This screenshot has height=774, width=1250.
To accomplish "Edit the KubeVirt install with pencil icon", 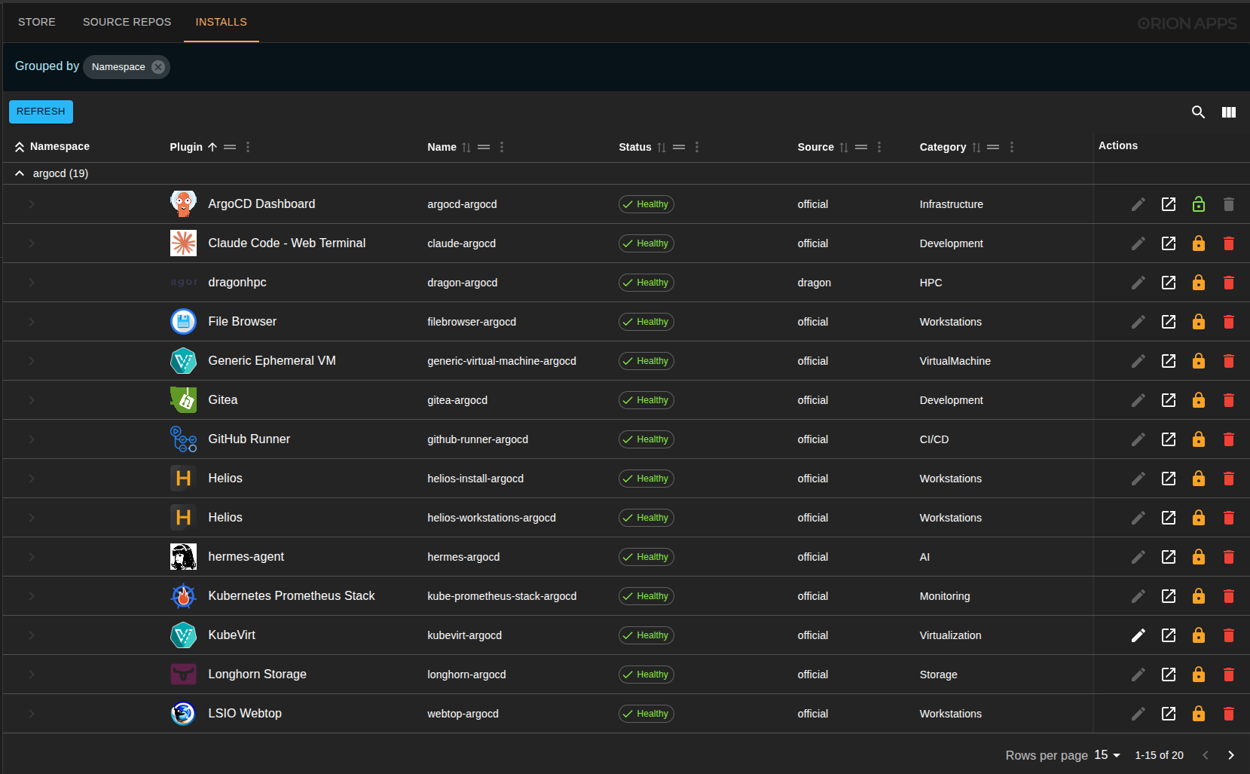I will click(x=1138, y=635).
